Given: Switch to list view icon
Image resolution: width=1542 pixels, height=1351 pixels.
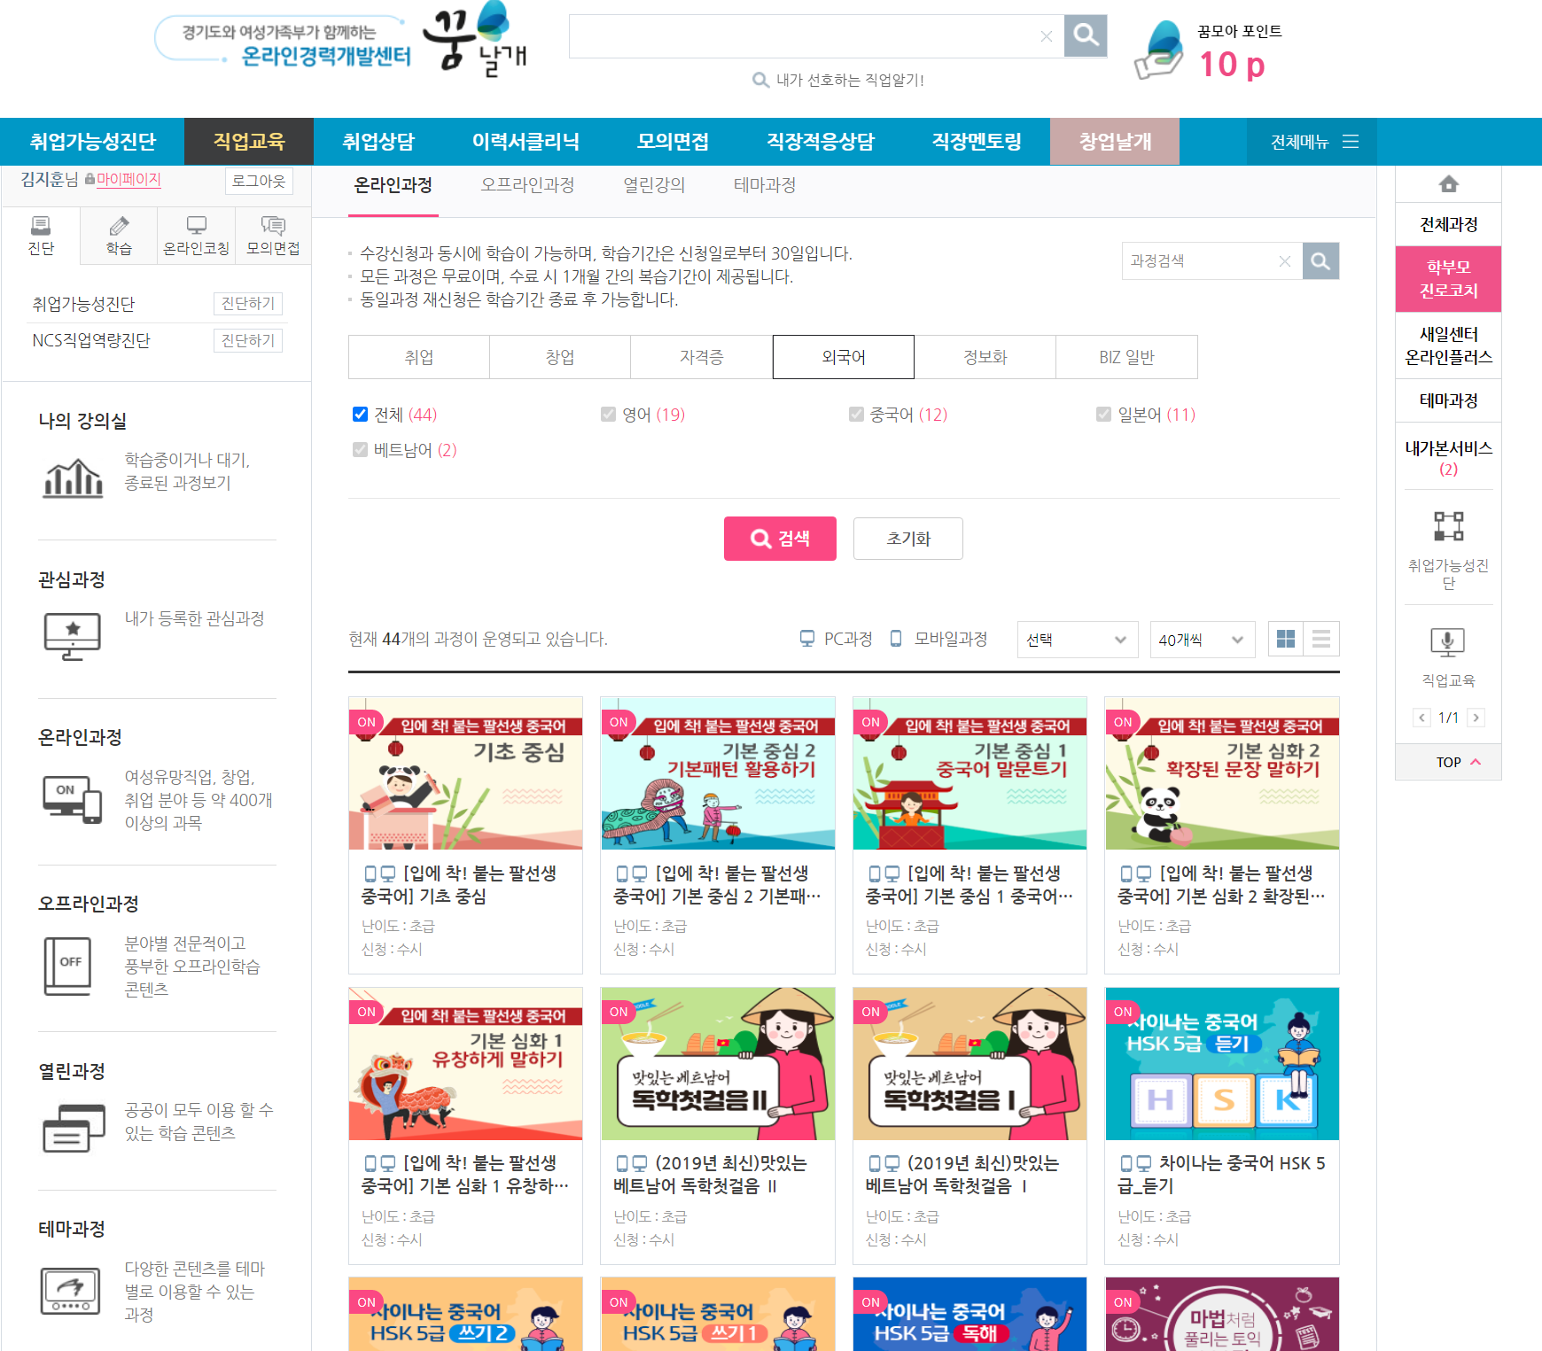Looking at the screenshot, I should (x=1321, y=639).
